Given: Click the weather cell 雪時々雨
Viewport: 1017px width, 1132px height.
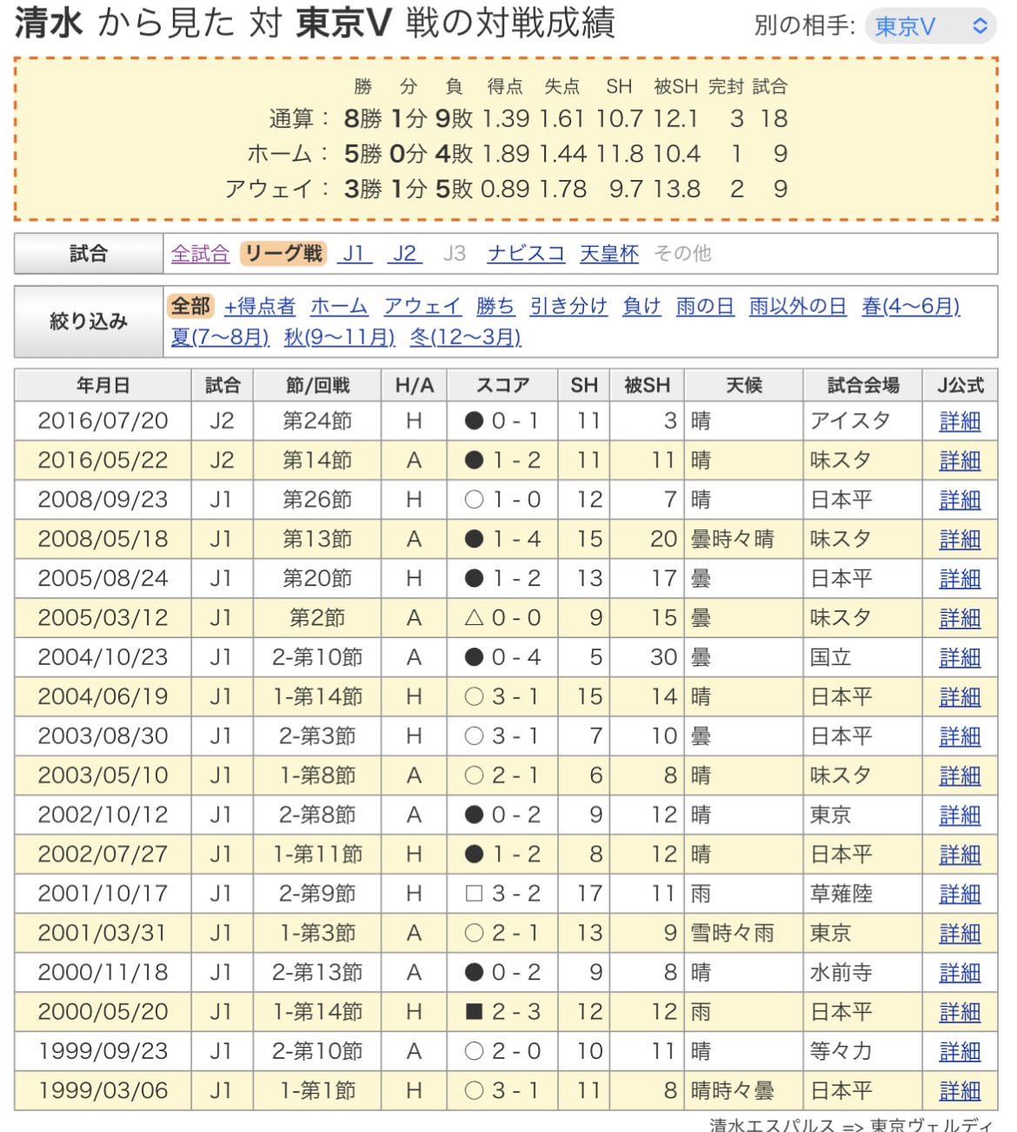Looking at the screenshot, I should coord(744,933).
